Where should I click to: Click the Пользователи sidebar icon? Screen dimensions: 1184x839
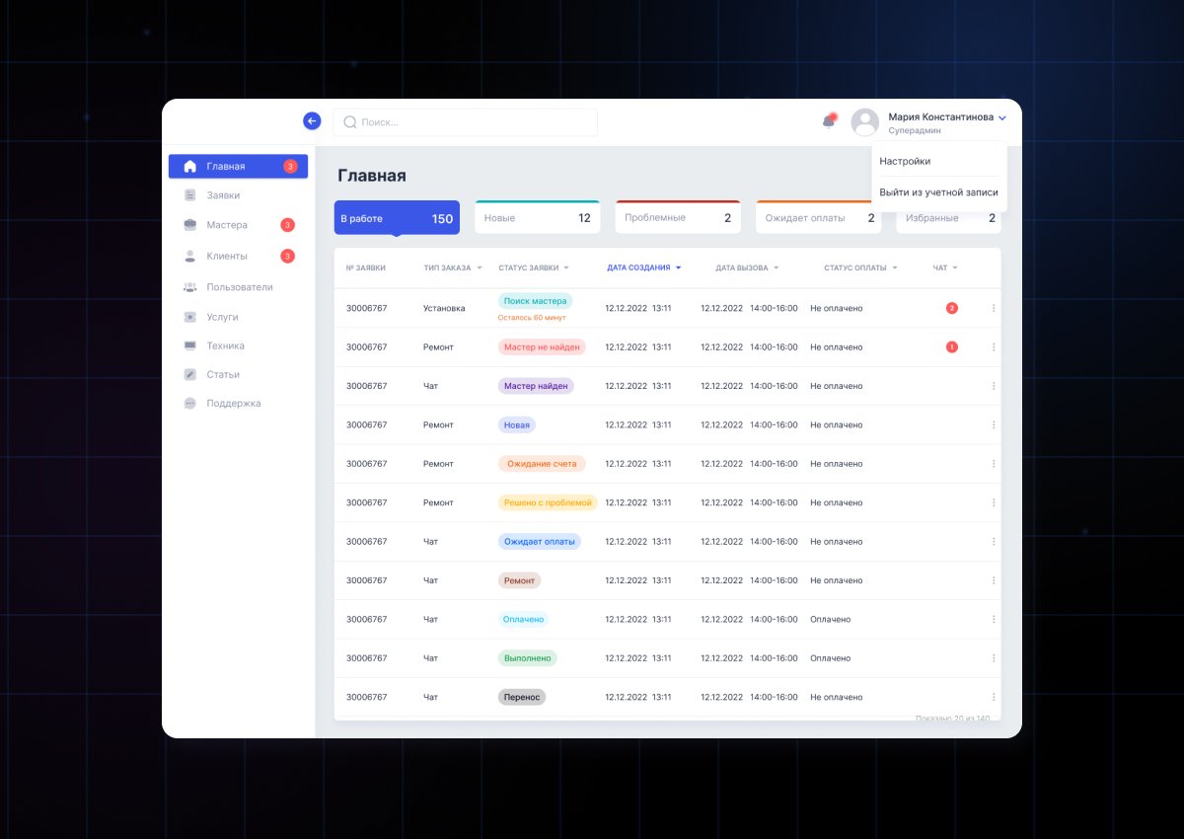(x=188, y=286)
